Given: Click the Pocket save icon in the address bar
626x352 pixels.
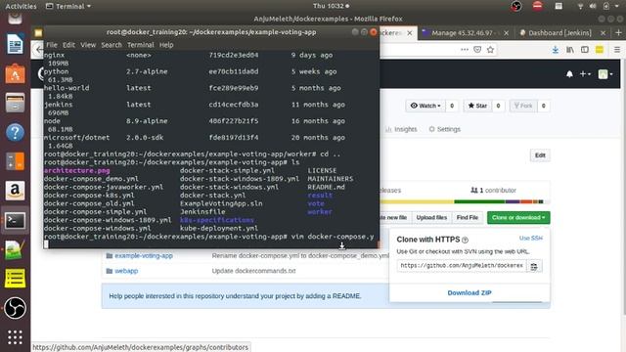Looking at the screenshot, I should pos(477,50).
